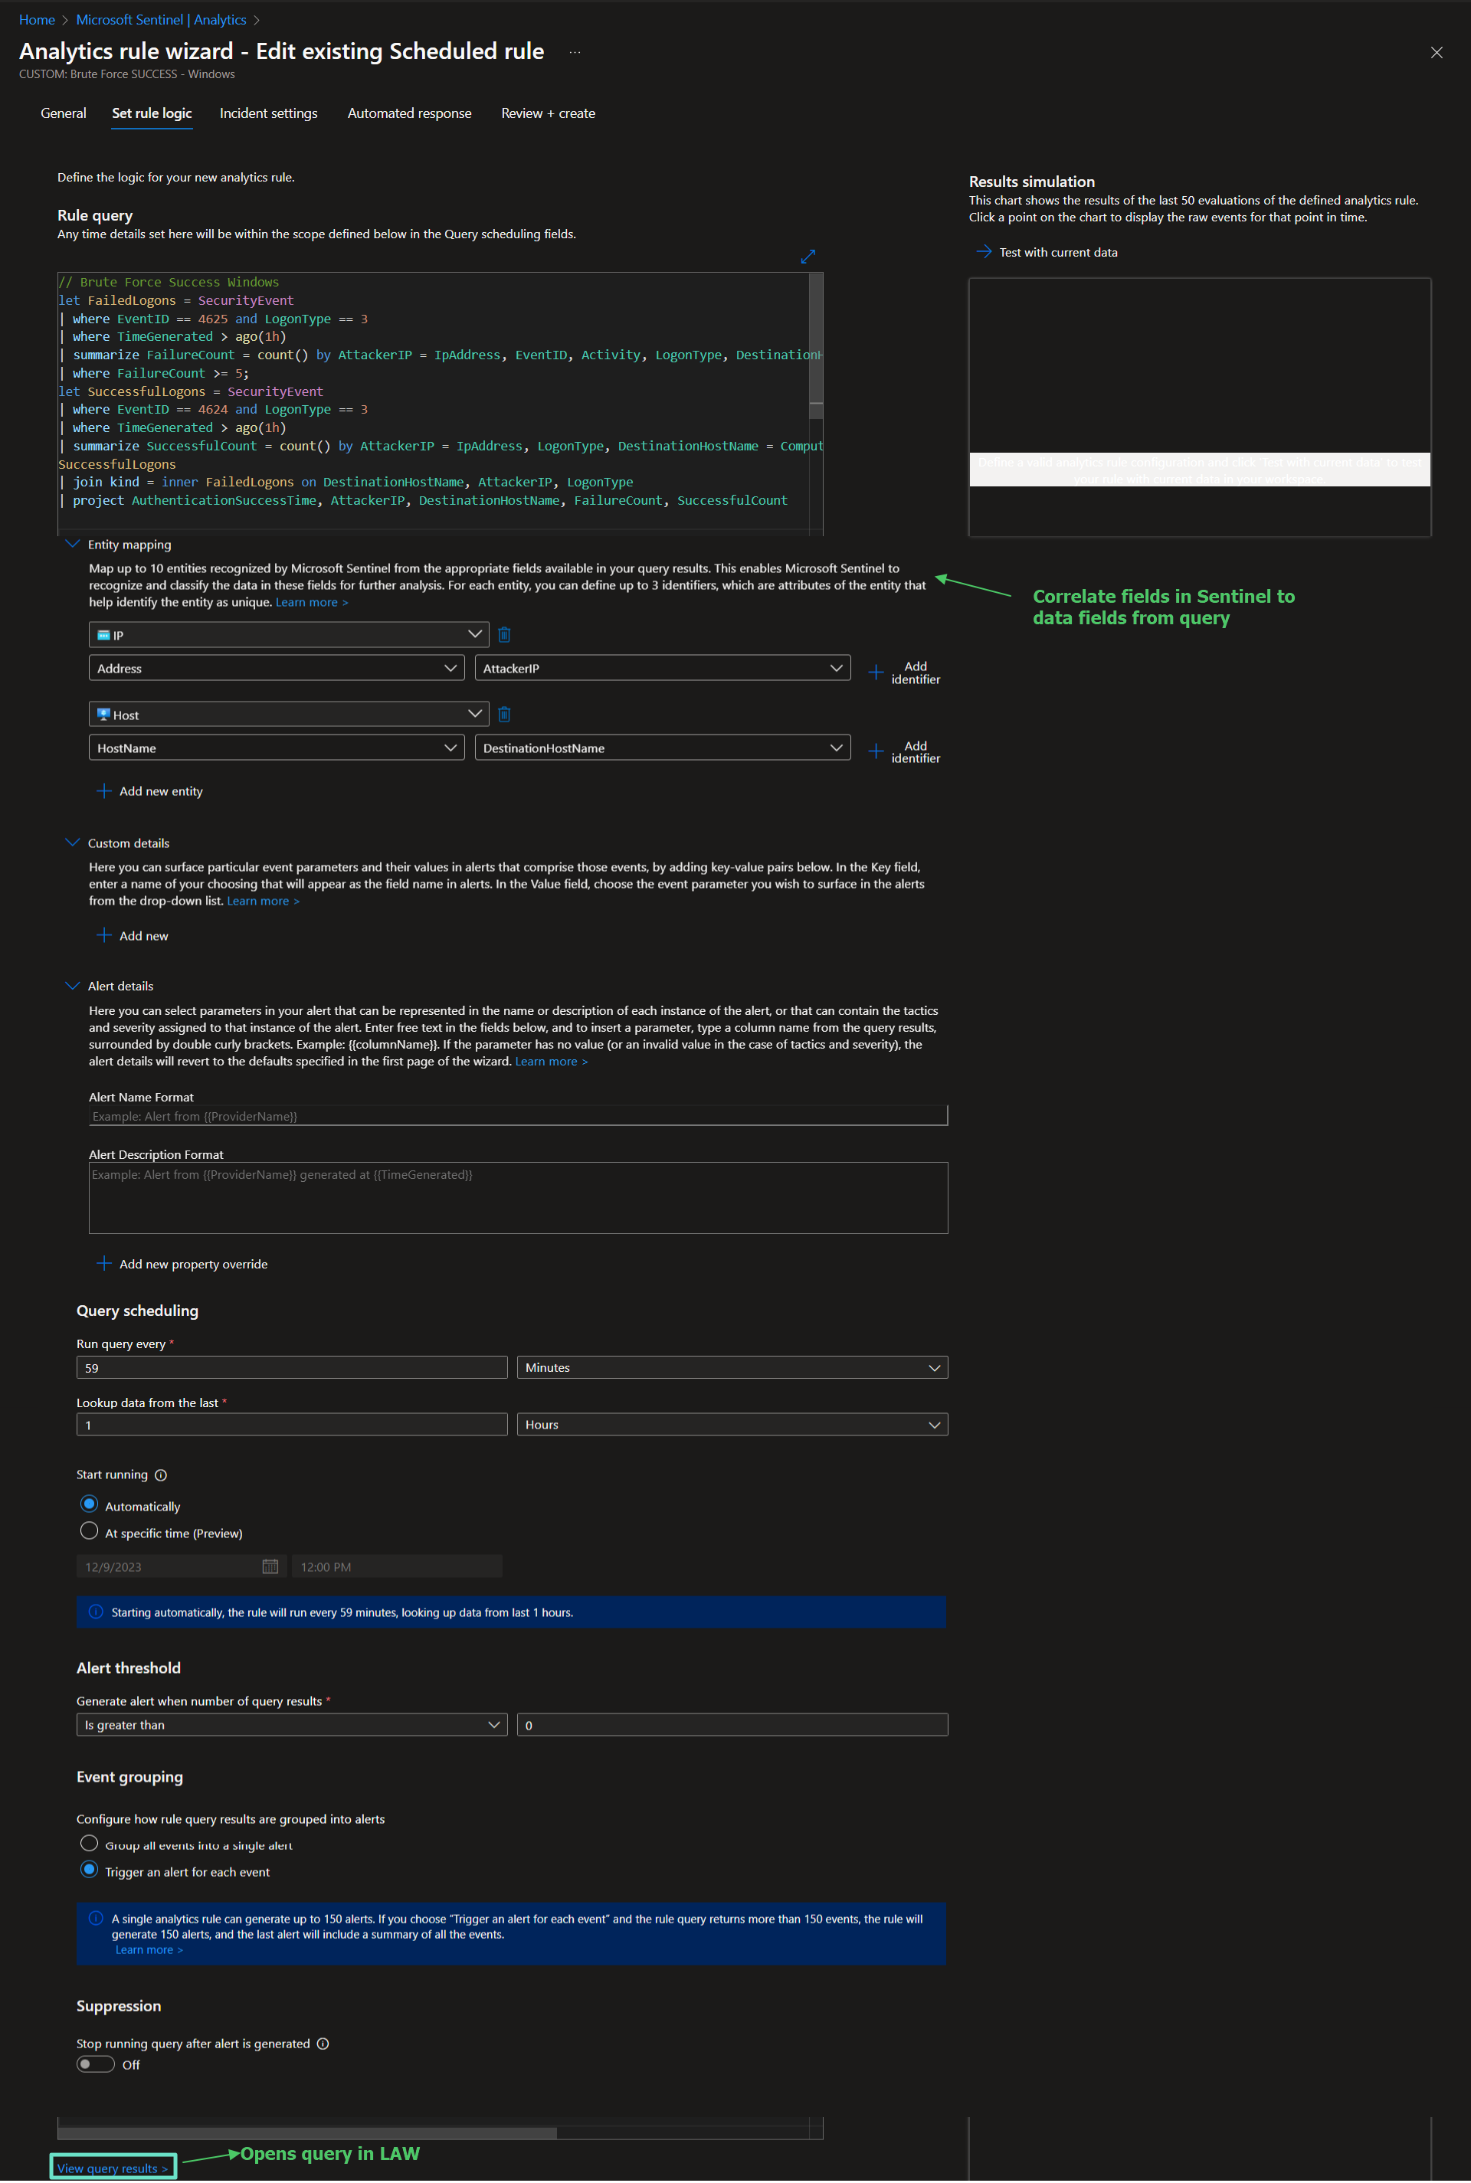Open the Is greater than dropdown

coord(292,1724)
